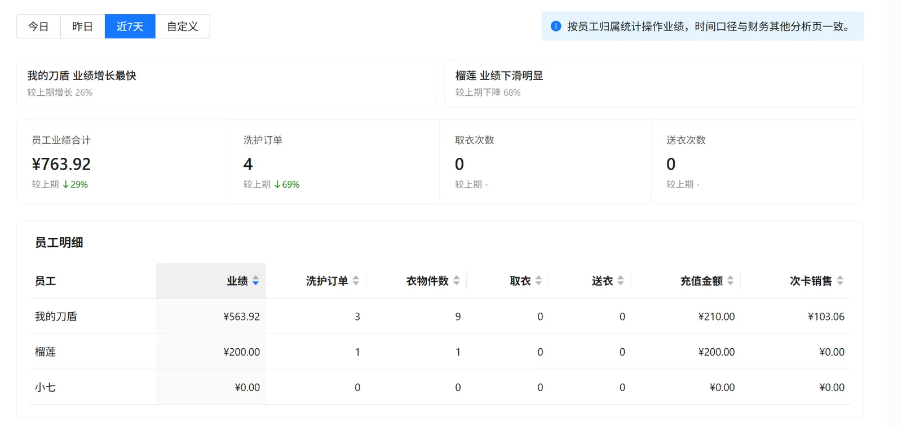Select employee 我的刀盾 in the table

click(56, 316)
